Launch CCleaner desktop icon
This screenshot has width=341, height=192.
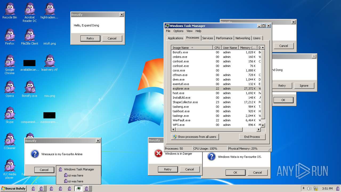pos(10,141)
